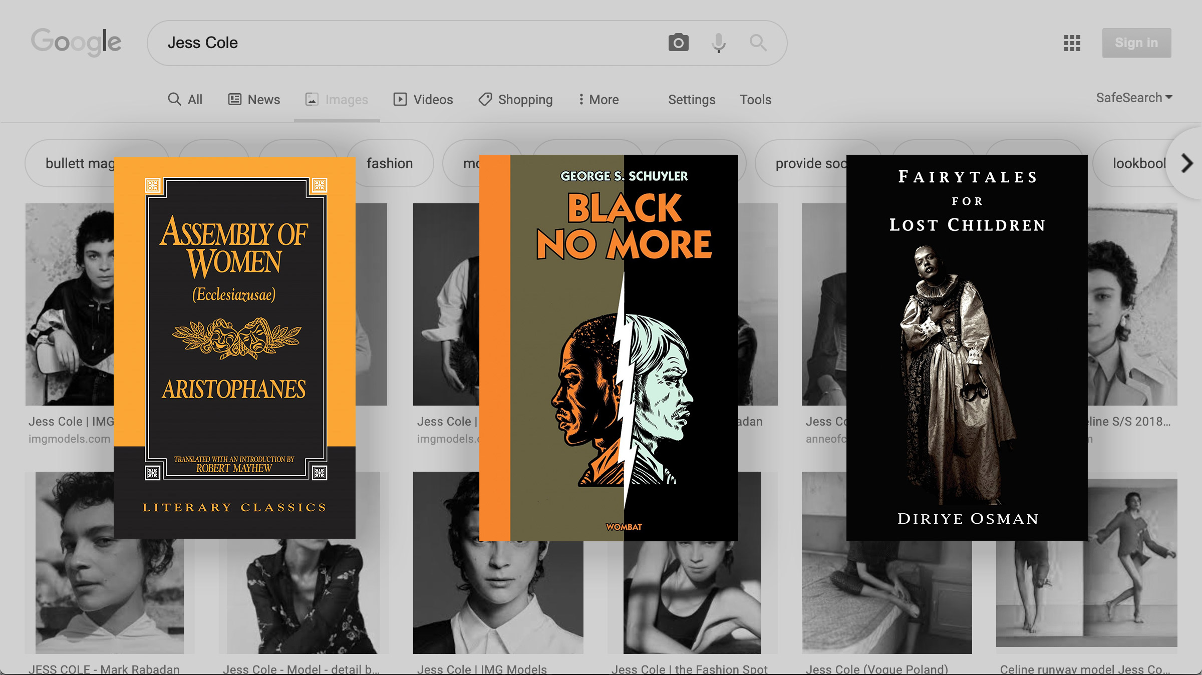Open the More search options menu
Viewport: 1202px width, 675px height.
598,99
